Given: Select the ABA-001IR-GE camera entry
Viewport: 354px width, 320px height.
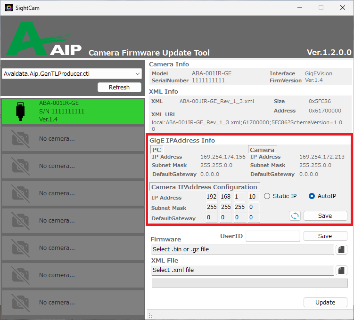Looking at the screenshot, I should tap(73, 112).
